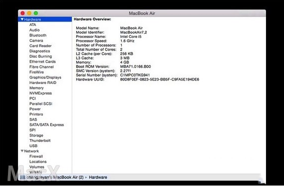Image resolution: width=284 pixels, height=186 pixels.
Task: Select PCI in the sidebar
Action: 33,98
